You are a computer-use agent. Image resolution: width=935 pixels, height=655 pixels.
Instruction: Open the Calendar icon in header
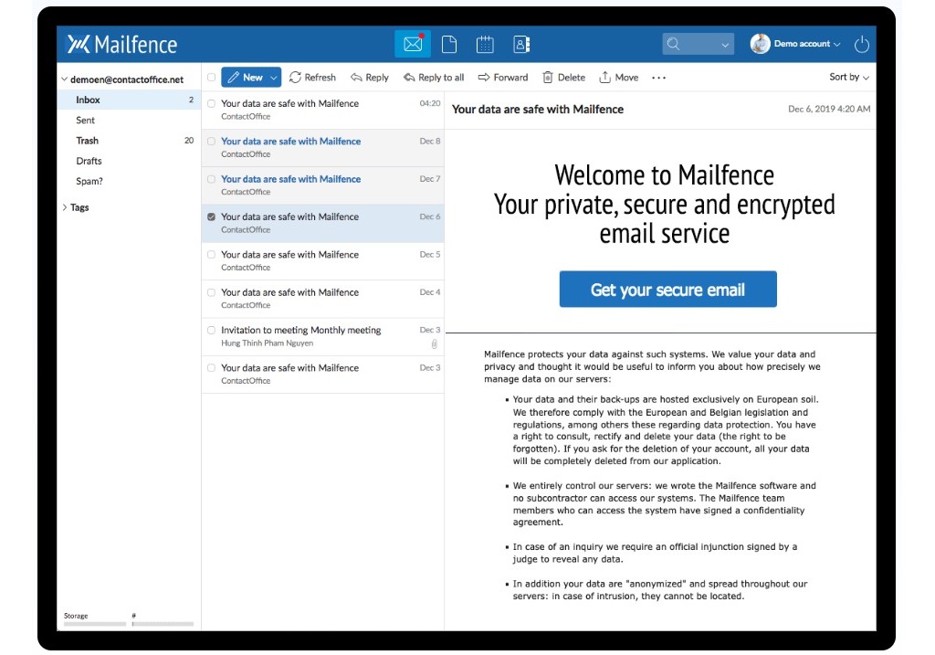pos(485,44)
